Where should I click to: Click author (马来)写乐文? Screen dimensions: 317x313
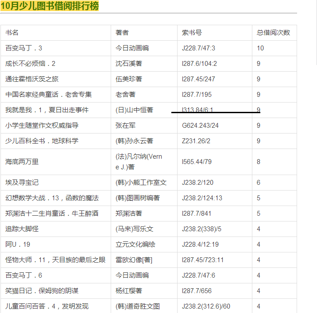tap(135, 229)
